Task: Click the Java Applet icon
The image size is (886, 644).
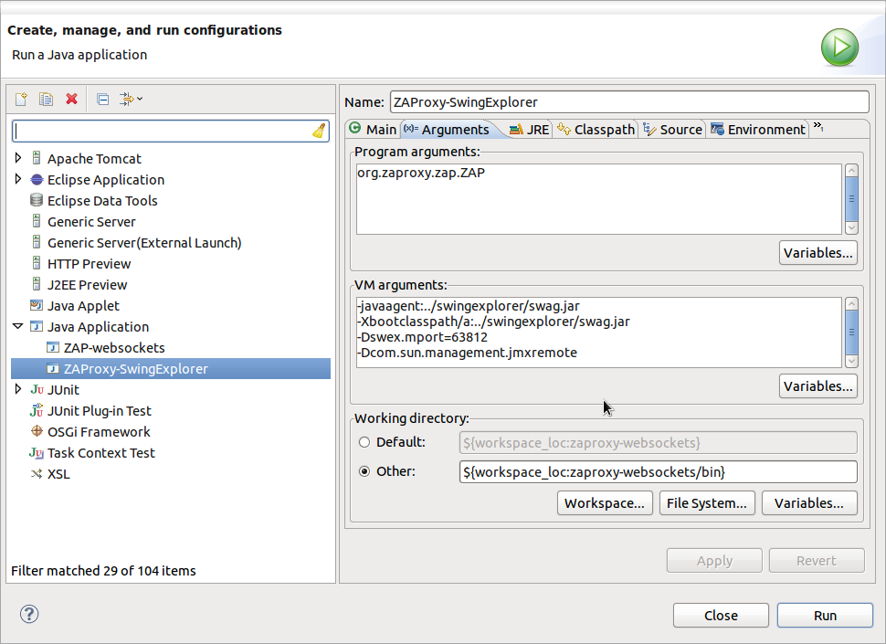Action: click(x=37, y=305)
